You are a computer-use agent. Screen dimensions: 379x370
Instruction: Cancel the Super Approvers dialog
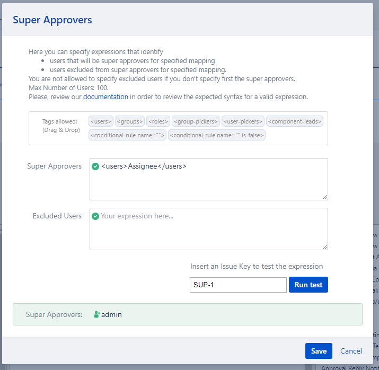pyautogui.click(x=351, y=351)
